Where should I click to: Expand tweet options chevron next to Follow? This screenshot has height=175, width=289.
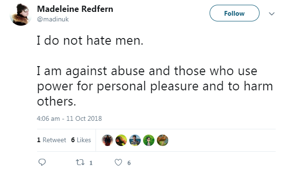point(272,14)
